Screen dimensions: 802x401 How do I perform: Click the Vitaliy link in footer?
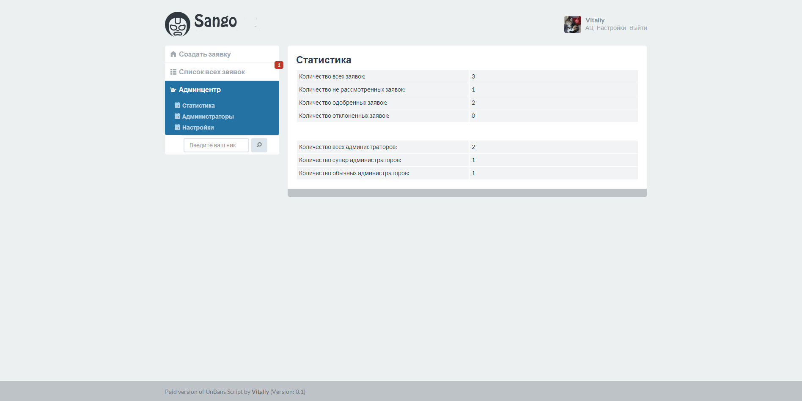260,392
